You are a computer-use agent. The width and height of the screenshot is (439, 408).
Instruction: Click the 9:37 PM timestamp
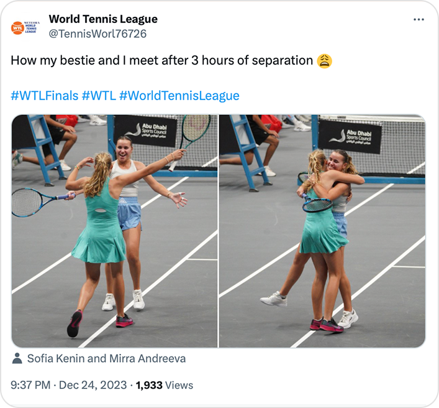30,385
